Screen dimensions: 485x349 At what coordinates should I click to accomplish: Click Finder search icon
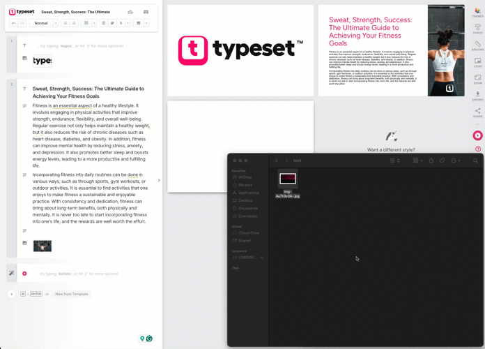coord(475,161)
